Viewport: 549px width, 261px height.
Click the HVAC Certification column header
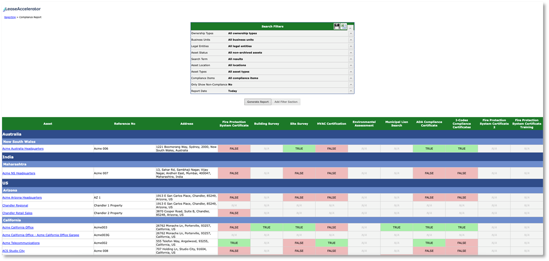(332, 124)
